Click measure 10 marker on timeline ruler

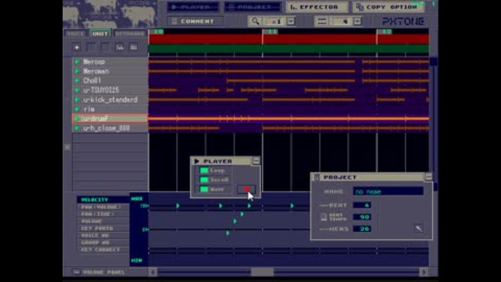point(157,31)
